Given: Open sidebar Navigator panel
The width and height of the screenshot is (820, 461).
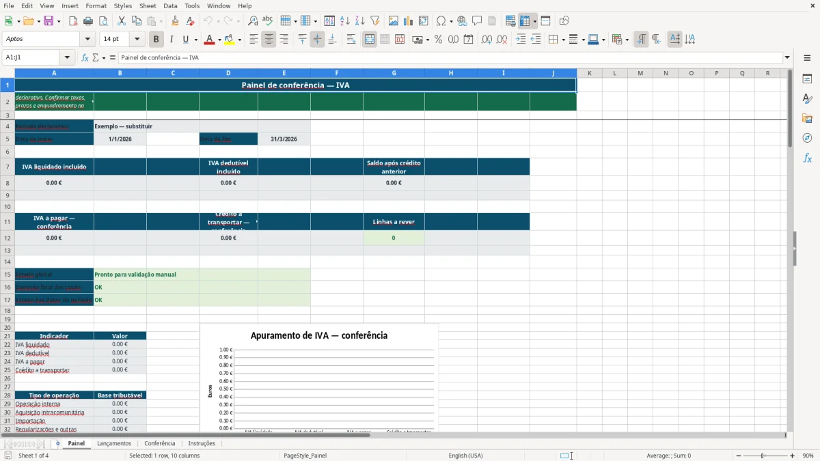Looking at the screenshot, I should coord(807,138).
